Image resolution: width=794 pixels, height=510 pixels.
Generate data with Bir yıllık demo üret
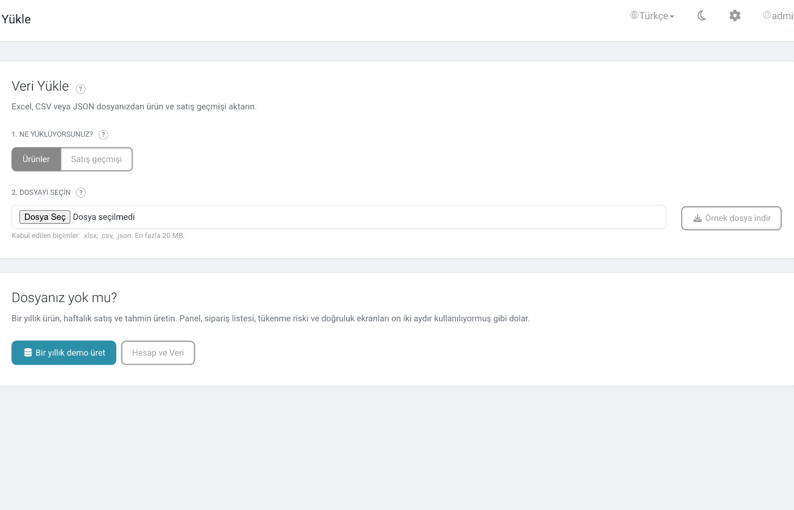pos(64,352)
